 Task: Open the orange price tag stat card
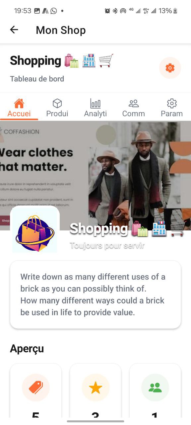[x=36, y=390]
